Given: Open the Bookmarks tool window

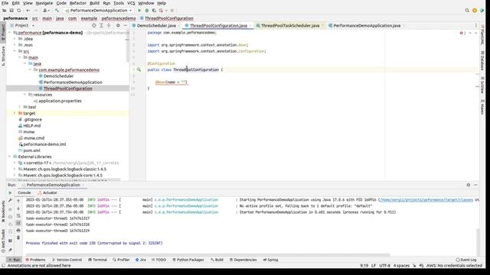Looking at the screenshot, I should tap(3, 212).
